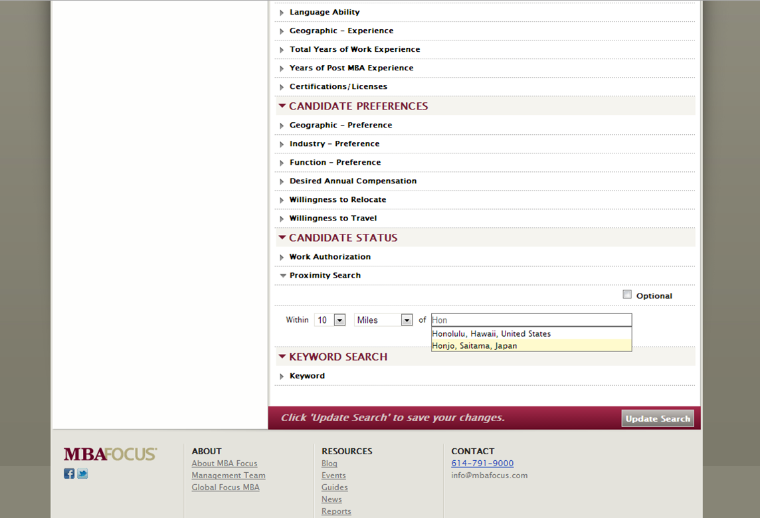Open the Events resource link
Image resolution: width=760 pixels, height=518 pixels.
point(333,475)
